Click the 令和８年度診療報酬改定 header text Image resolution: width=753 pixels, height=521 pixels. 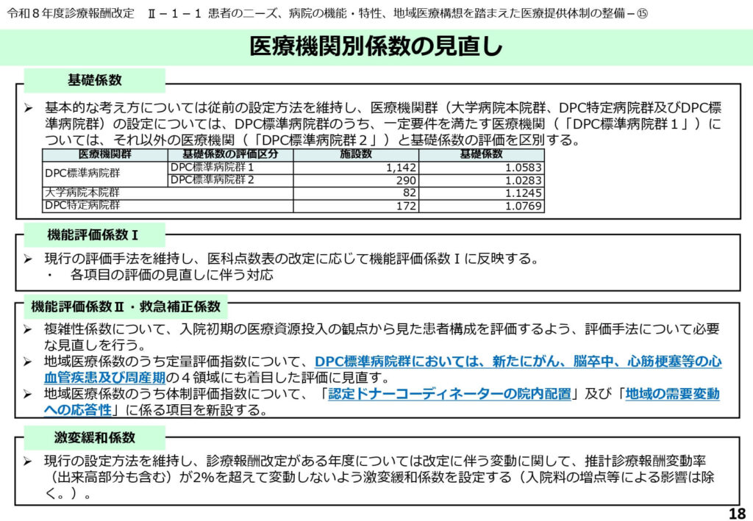(71, 15)
